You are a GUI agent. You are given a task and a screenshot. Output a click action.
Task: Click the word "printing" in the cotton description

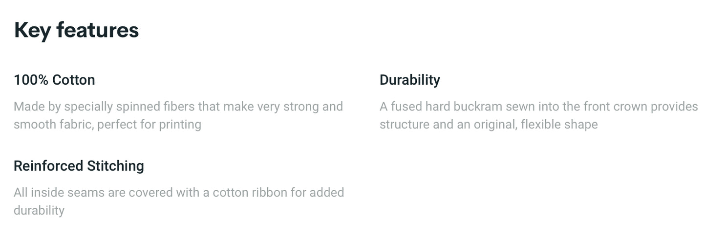(180, 125)
